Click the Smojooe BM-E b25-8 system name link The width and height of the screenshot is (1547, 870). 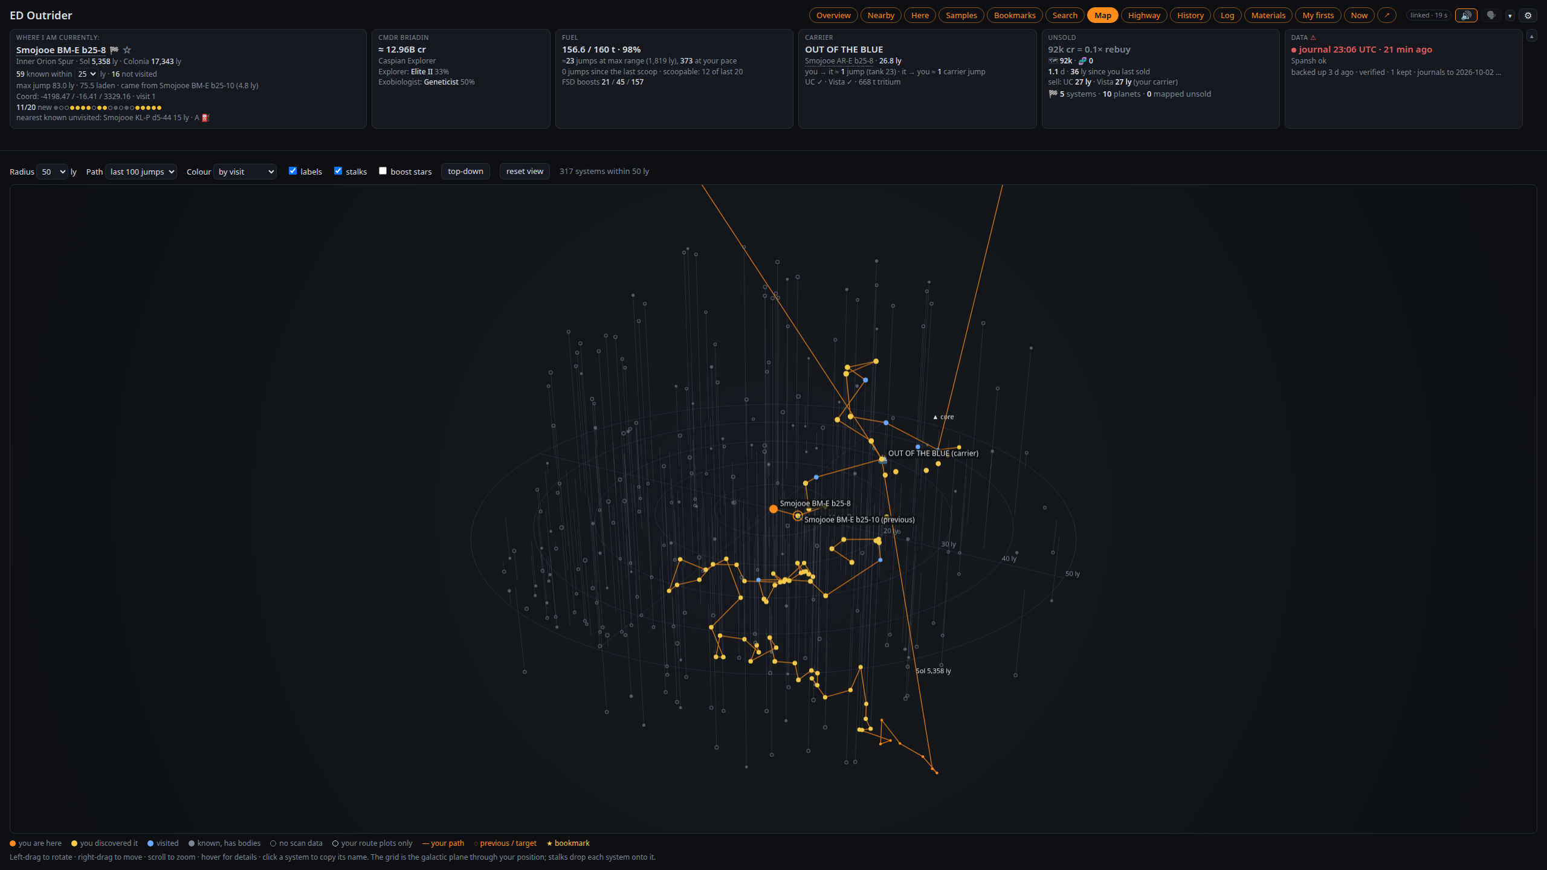click(x=61, y=50)
